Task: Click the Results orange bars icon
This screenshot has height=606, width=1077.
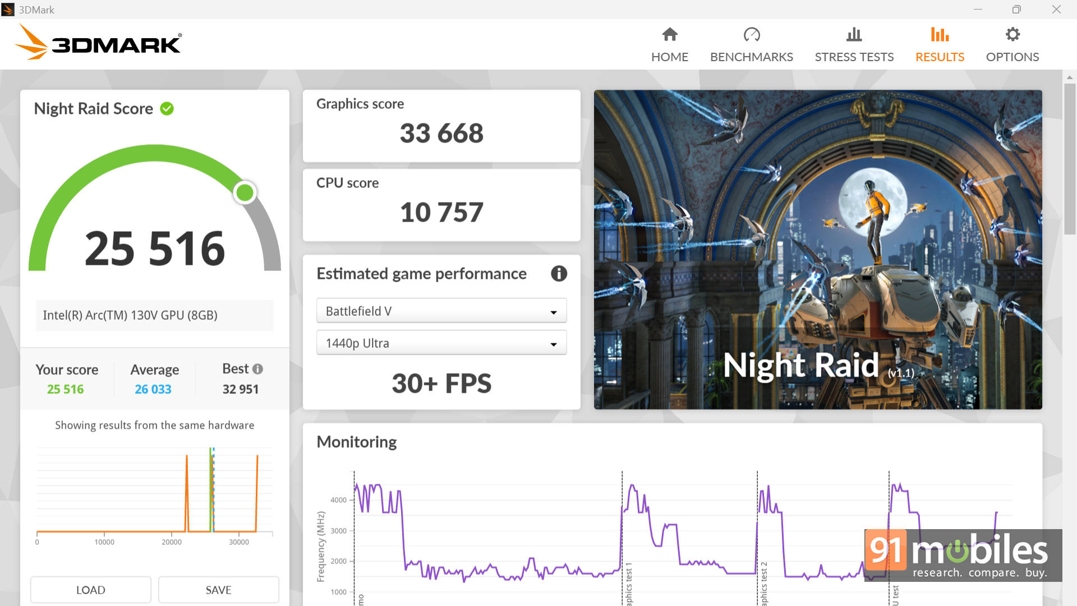Action: click(940, 35)
